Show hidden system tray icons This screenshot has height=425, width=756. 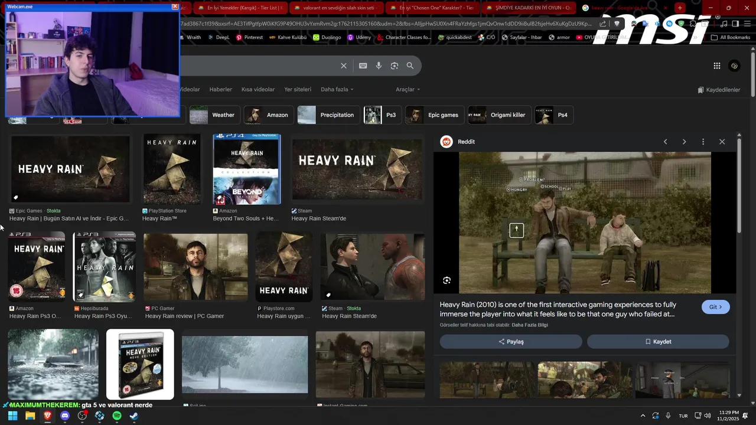click(643, 416)
